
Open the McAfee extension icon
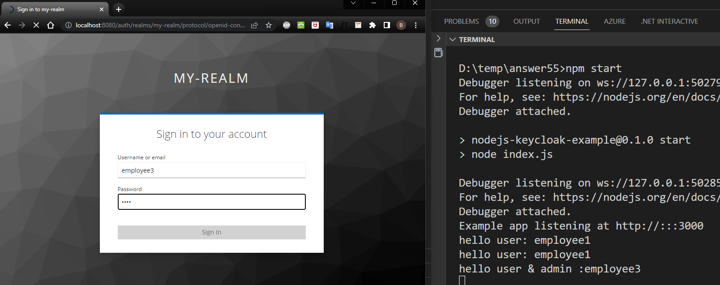click(315, 25)
